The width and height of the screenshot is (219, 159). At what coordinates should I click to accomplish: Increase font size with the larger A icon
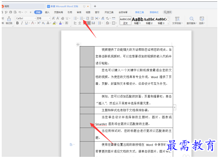[x=53, y=18]
